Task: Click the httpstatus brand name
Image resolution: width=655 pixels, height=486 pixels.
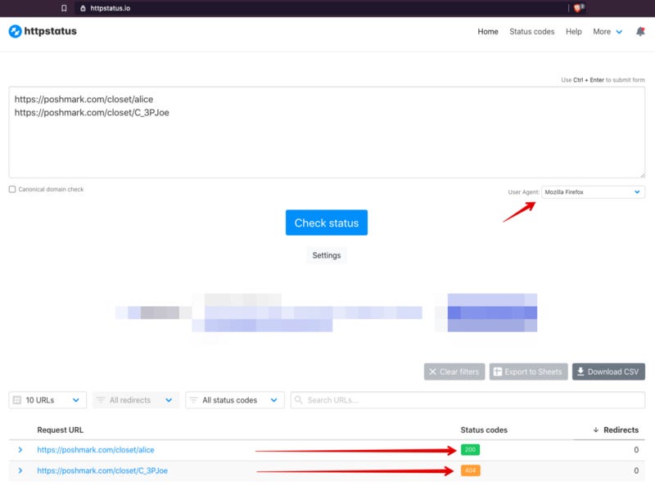Action: 50,31
